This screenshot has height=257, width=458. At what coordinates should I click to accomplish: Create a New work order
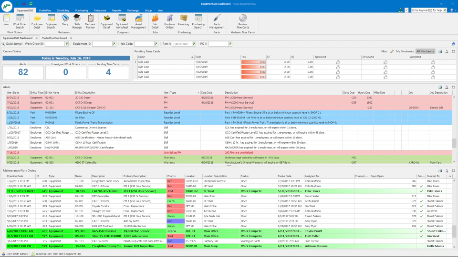(x=6, y=21)
